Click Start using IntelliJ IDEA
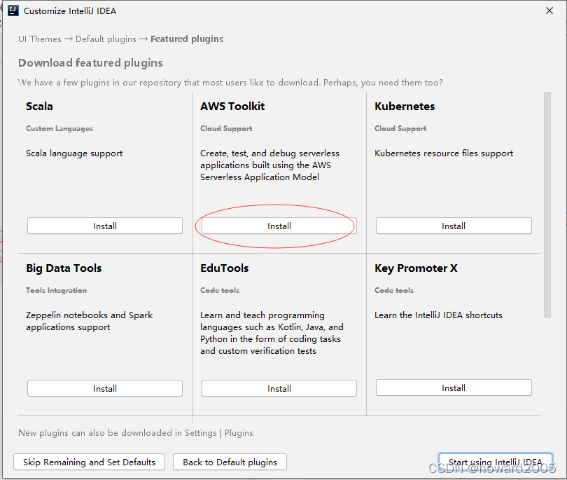Viewport: 567px width, 480px height. (496, 462)
